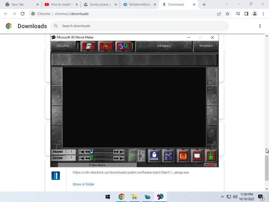
Task: Click the volume control slider
Action: [x=141, y=156]
